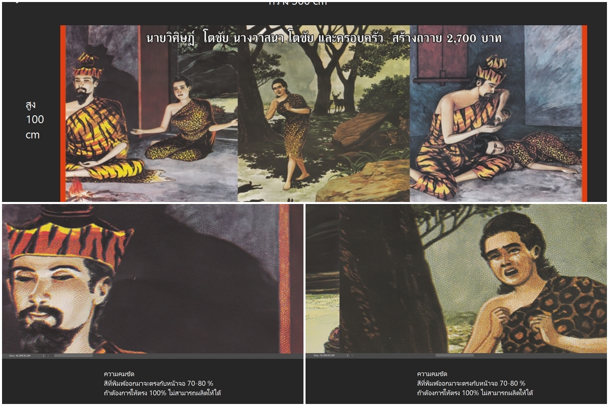Click the red shuttered window in right scene
Viewport: 609px width, 406px height.
442,55
